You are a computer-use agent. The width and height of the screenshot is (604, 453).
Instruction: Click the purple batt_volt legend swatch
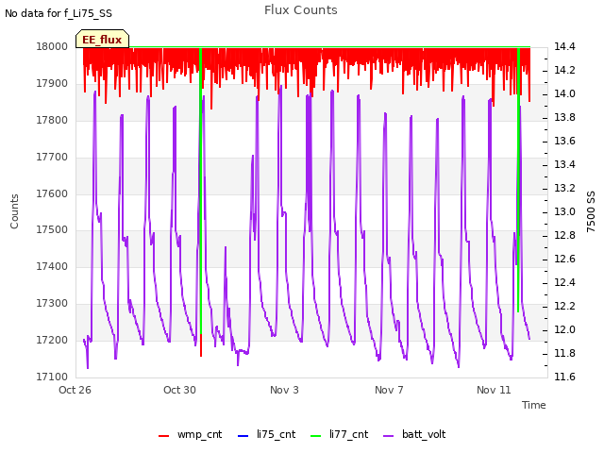389,436
